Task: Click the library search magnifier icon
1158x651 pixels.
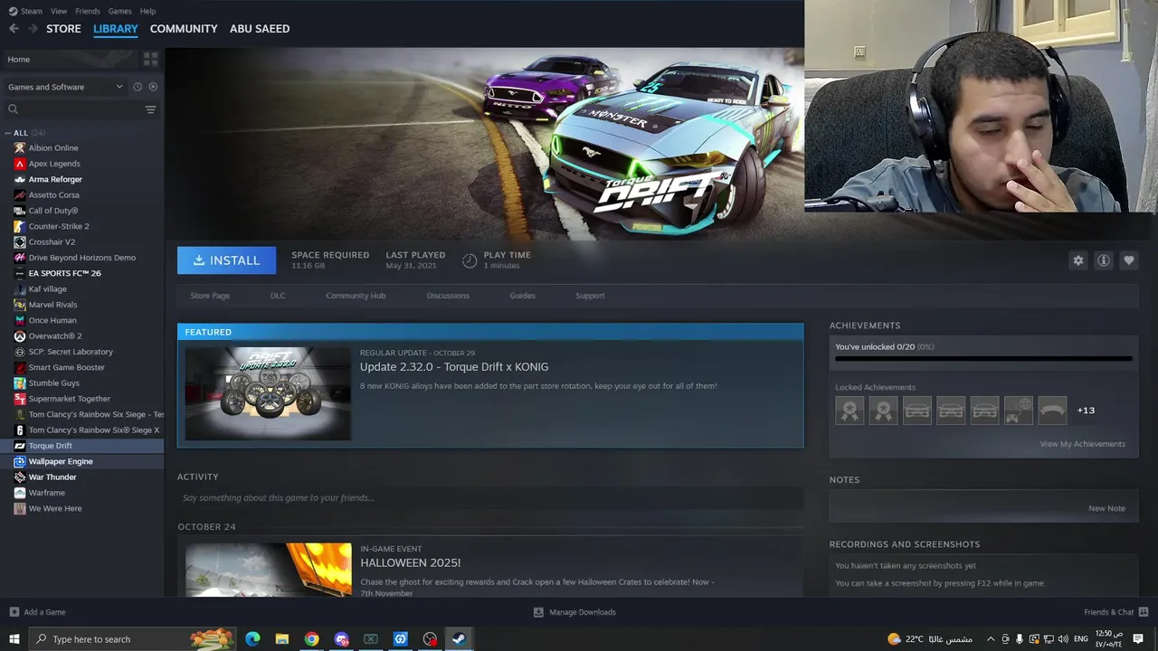Action: 13,109
